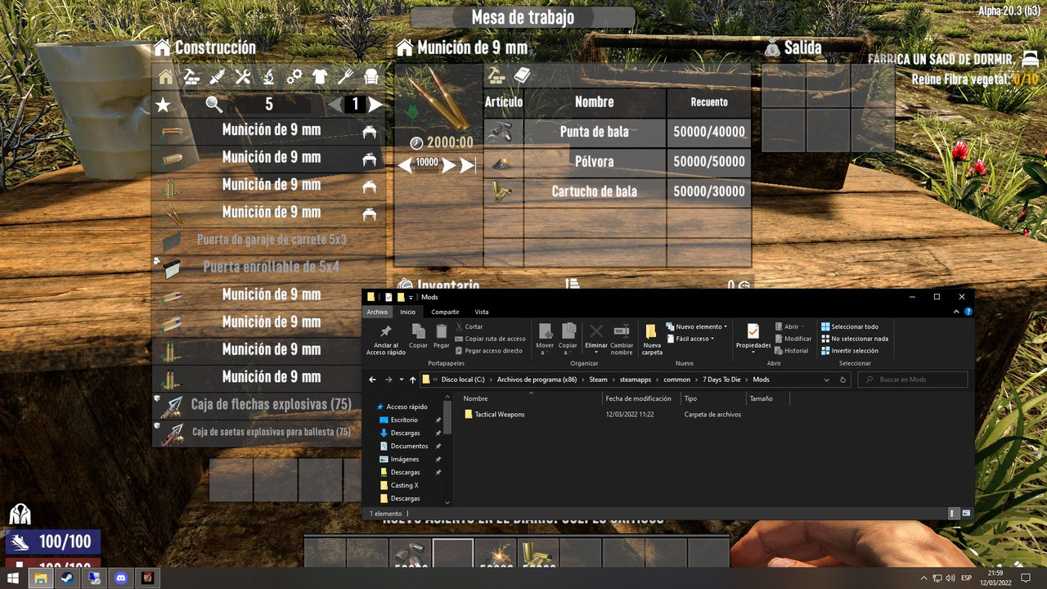Click the Cartucho de bala ingredient row
1047x589 pixels.
pyautogui.click(x=617, y=191)
